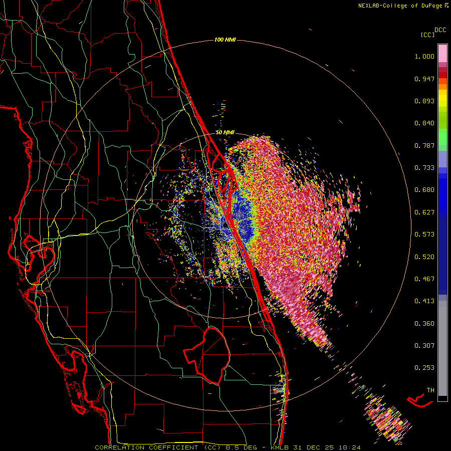This screenshot has height=451, width=451.
Task: Click the 0.573 scale value
Action: coord(424,235)
